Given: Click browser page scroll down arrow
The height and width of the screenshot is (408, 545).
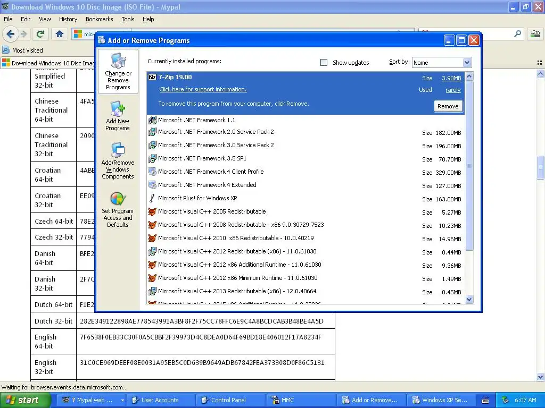Looking at the screenshot, I should pos(541,377).
